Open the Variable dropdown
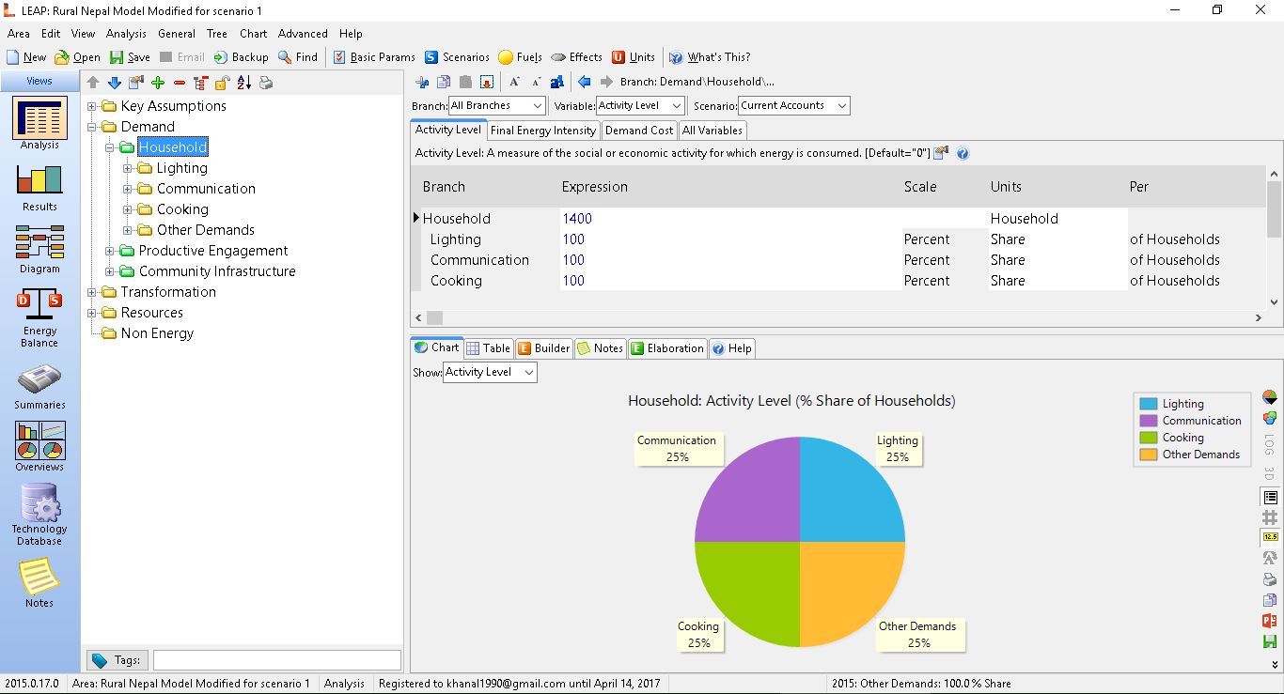Image resolution: width=1284 pixels, height=694 pixels. [x=639, y=106]
